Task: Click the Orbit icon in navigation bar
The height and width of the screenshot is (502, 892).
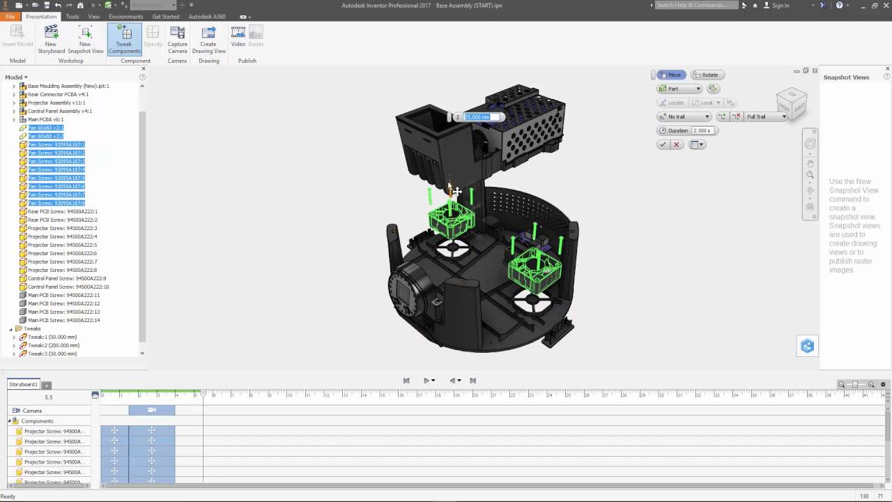Action: pyautogui.click(x=810, y=190)
